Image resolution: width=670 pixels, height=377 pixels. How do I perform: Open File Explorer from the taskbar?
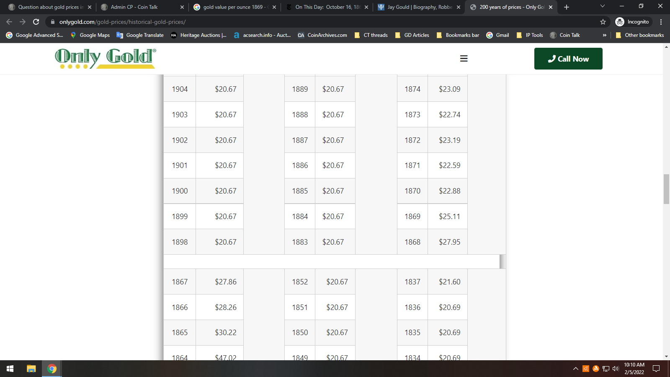[x=31, y=369]
